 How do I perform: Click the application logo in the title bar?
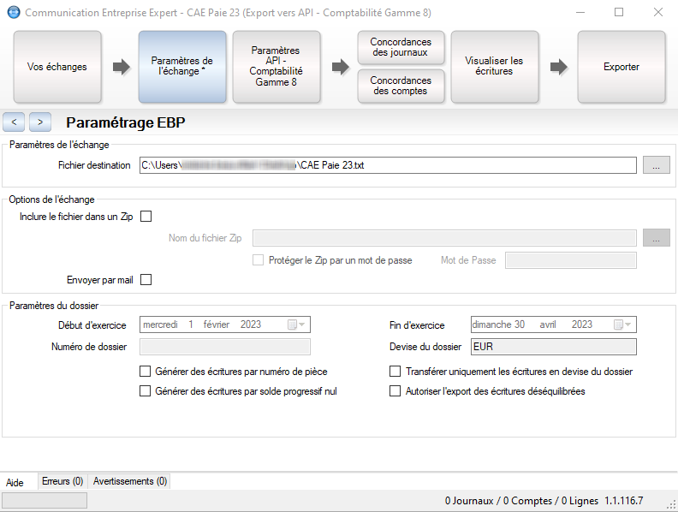click(14, 12)
